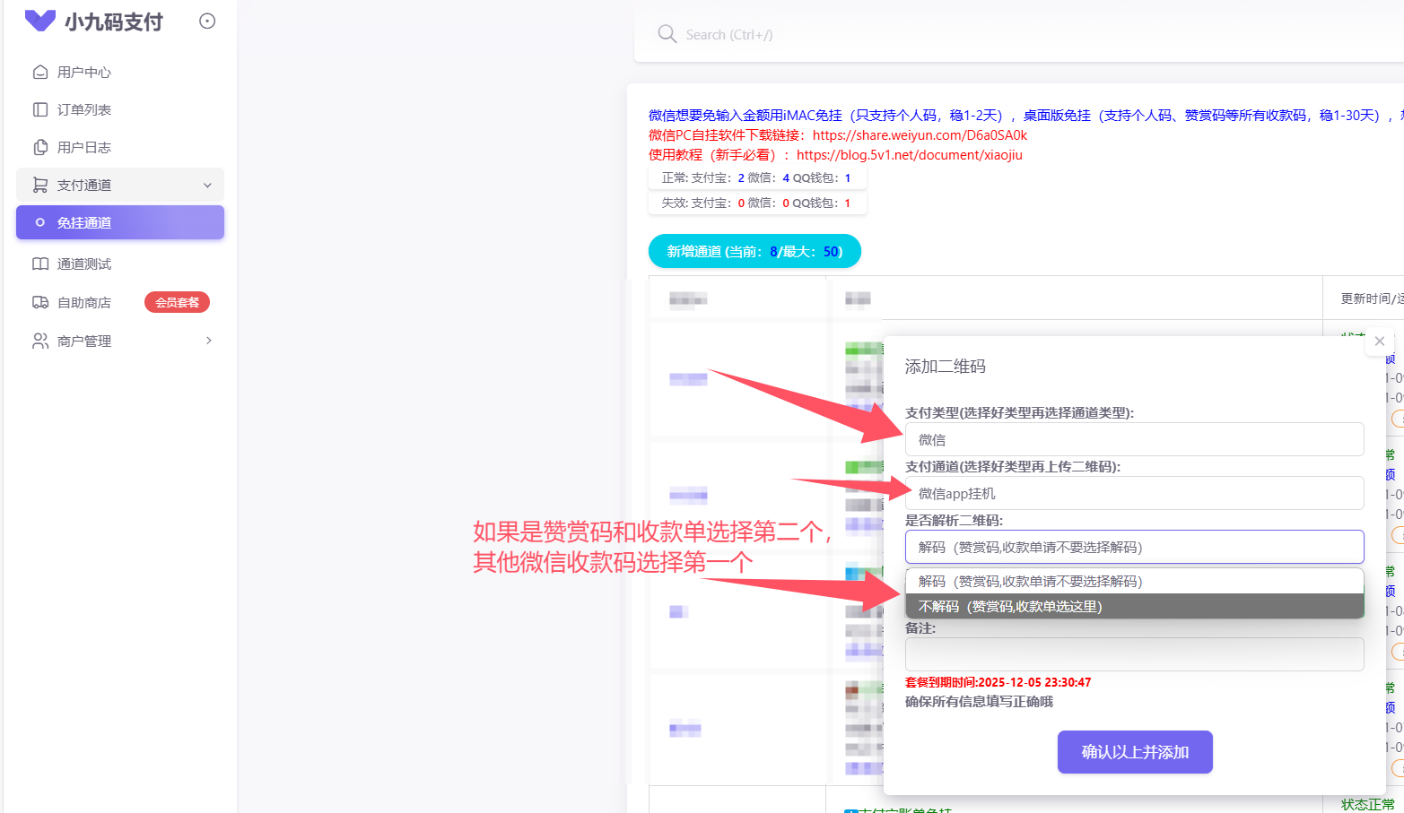Viewport: 1404px width, 813px height.
Task: Open 用户日志 in the sidebar
Action: pos(120,148)
